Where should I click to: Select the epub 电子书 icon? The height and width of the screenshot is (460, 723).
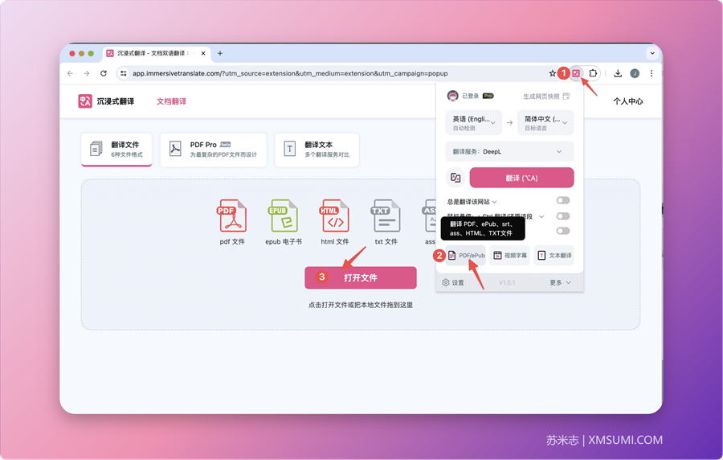tap(283, 216)
